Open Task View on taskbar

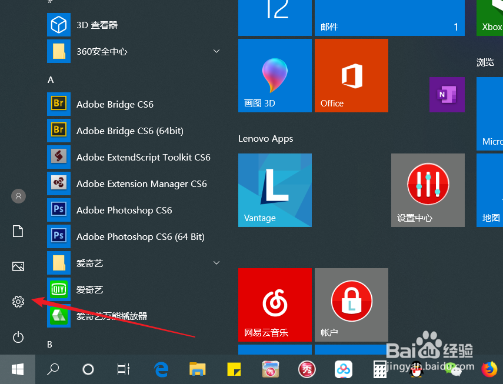[x=123, y=369]
